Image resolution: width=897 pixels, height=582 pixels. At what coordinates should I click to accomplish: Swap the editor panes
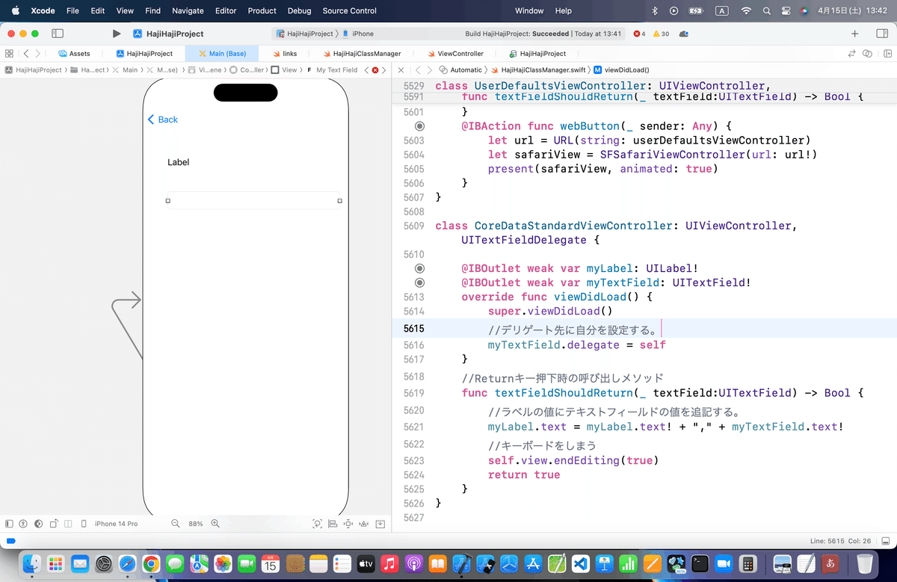click(x=851, y=54)
